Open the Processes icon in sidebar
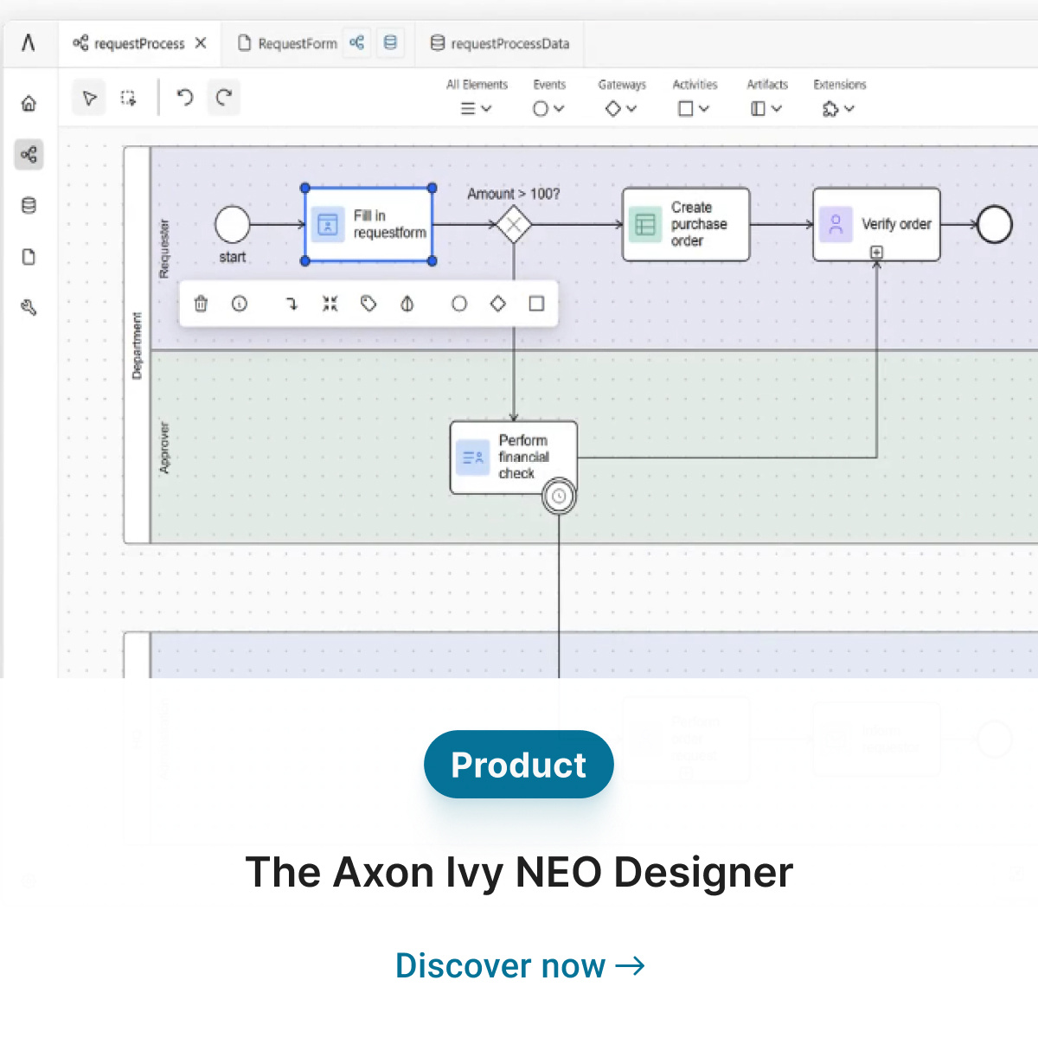The height and width of the screenshot is (1038, 1038). tap(29, 155)
